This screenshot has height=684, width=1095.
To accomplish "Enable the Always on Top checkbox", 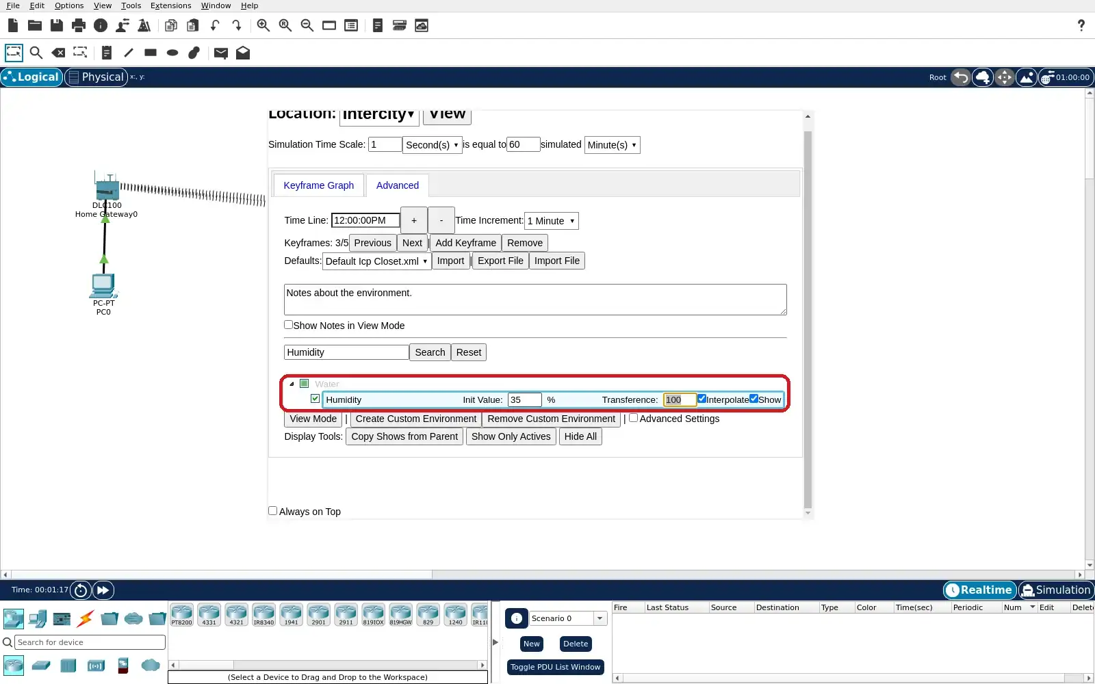I will pos(272,511).
